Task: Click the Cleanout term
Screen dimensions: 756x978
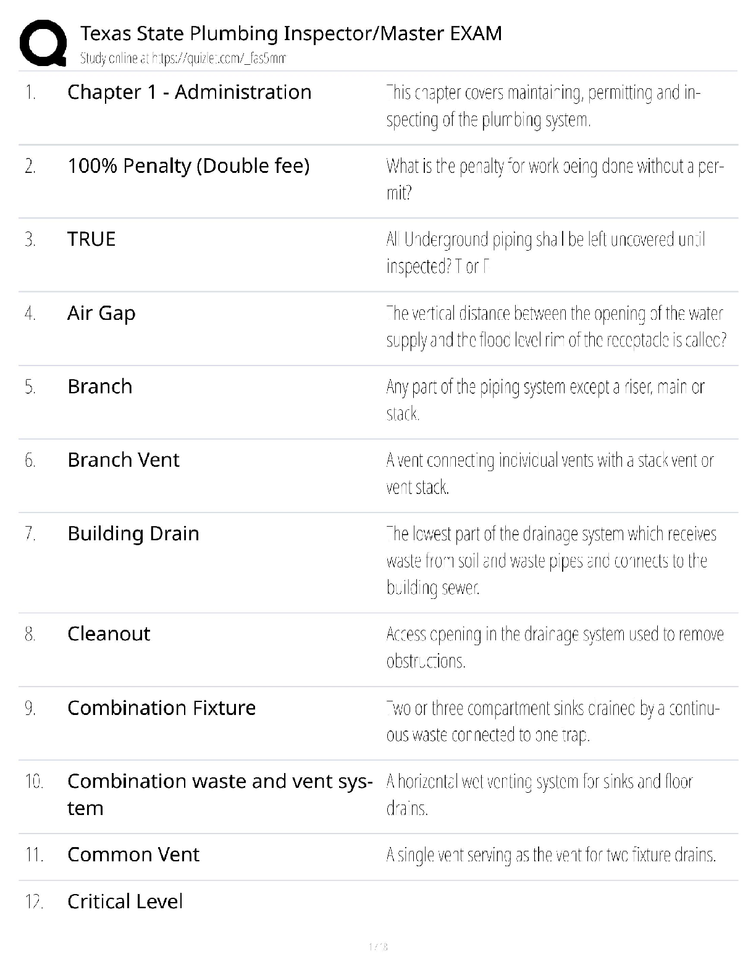Action: (x=109, y=633)
